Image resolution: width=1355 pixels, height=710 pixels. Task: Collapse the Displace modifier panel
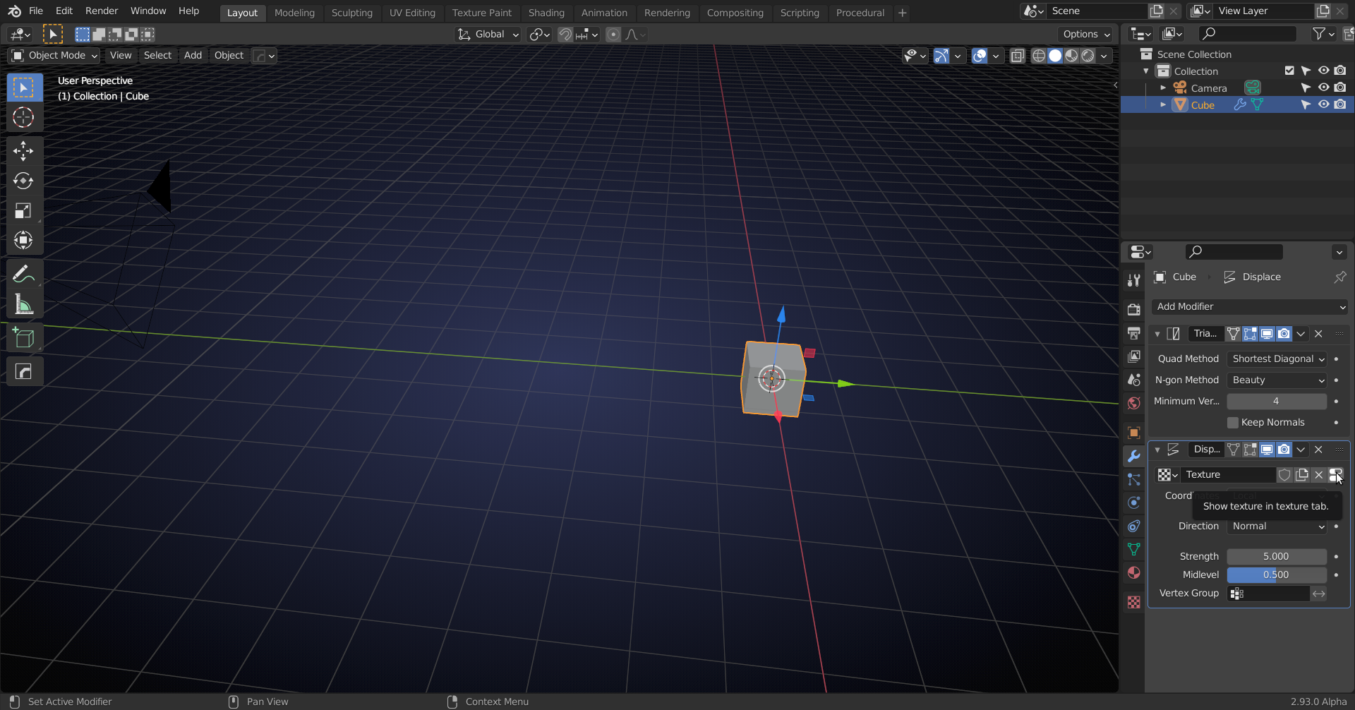coord(1157,450)
